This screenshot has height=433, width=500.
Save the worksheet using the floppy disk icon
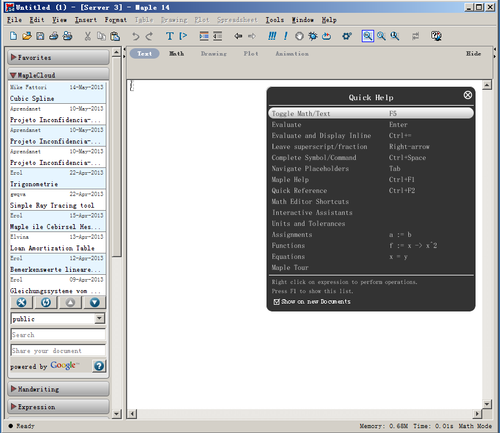click(x=40, y=36)
